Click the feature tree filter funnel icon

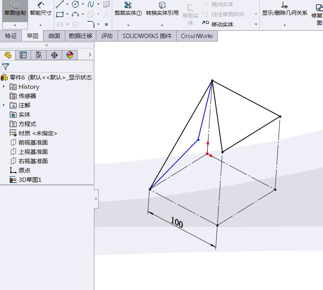[x=5, y=66]
